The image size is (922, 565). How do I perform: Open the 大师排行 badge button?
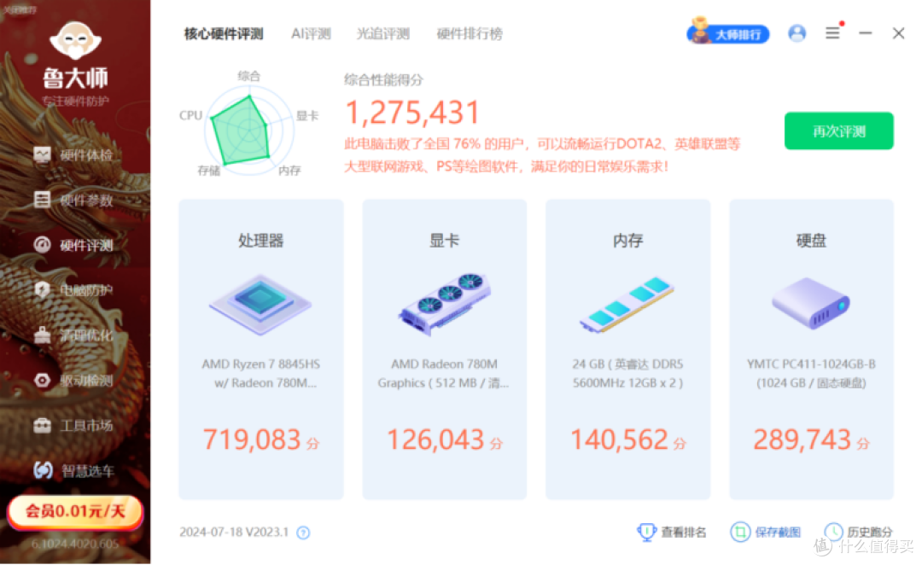click(x=728, y=32)
